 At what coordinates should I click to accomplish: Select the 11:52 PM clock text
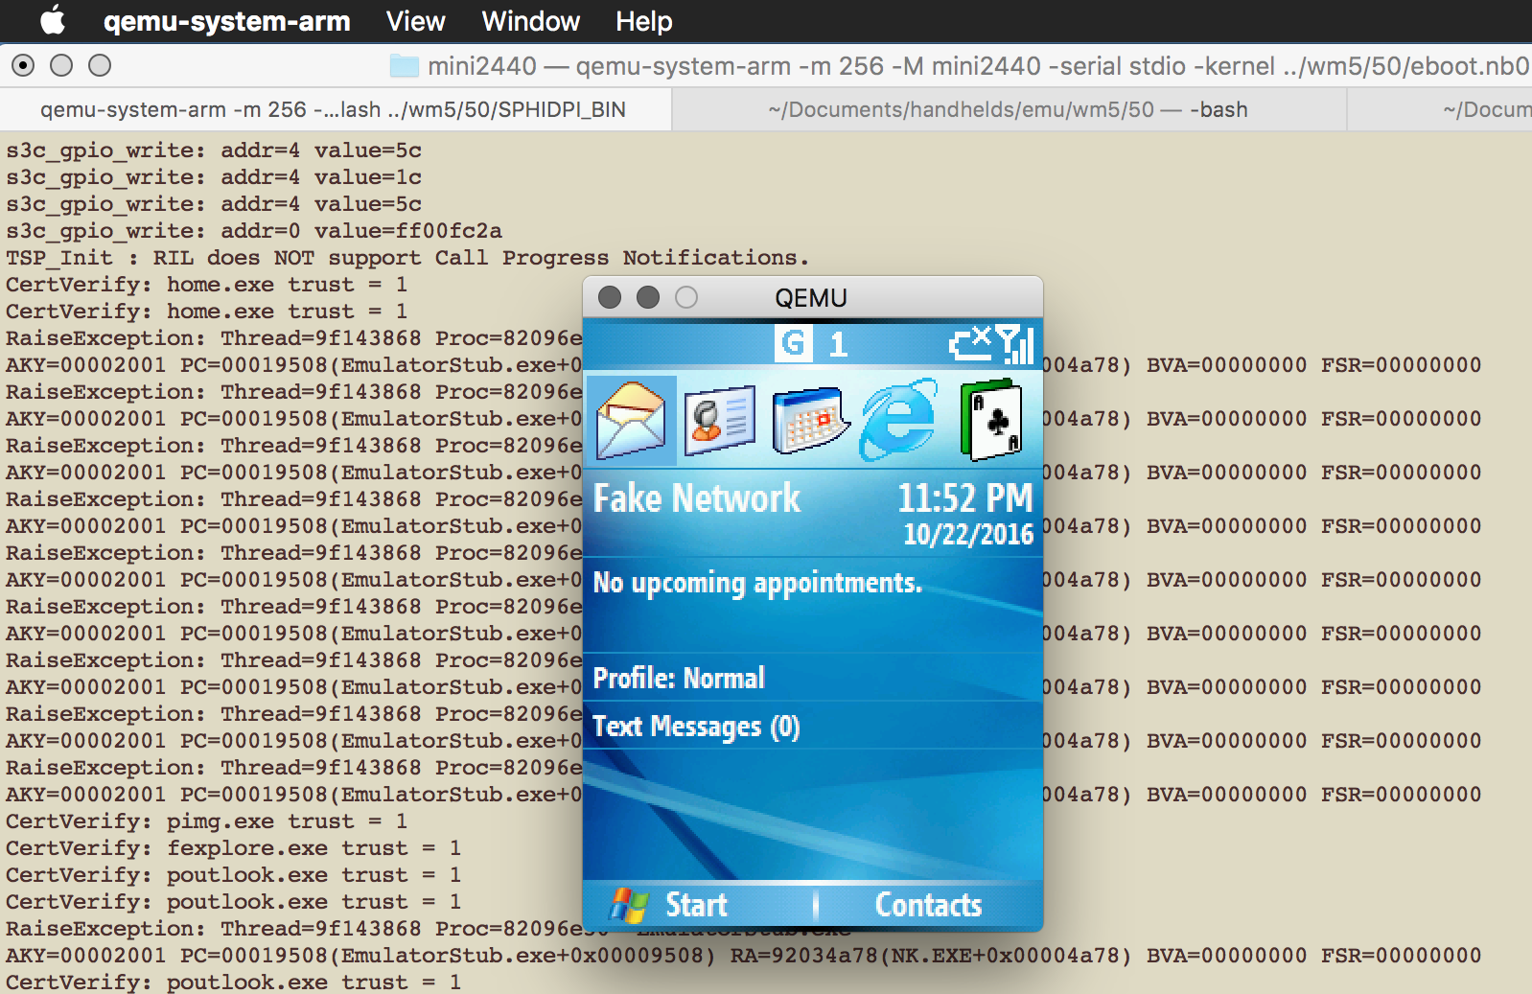coord(965,497)
